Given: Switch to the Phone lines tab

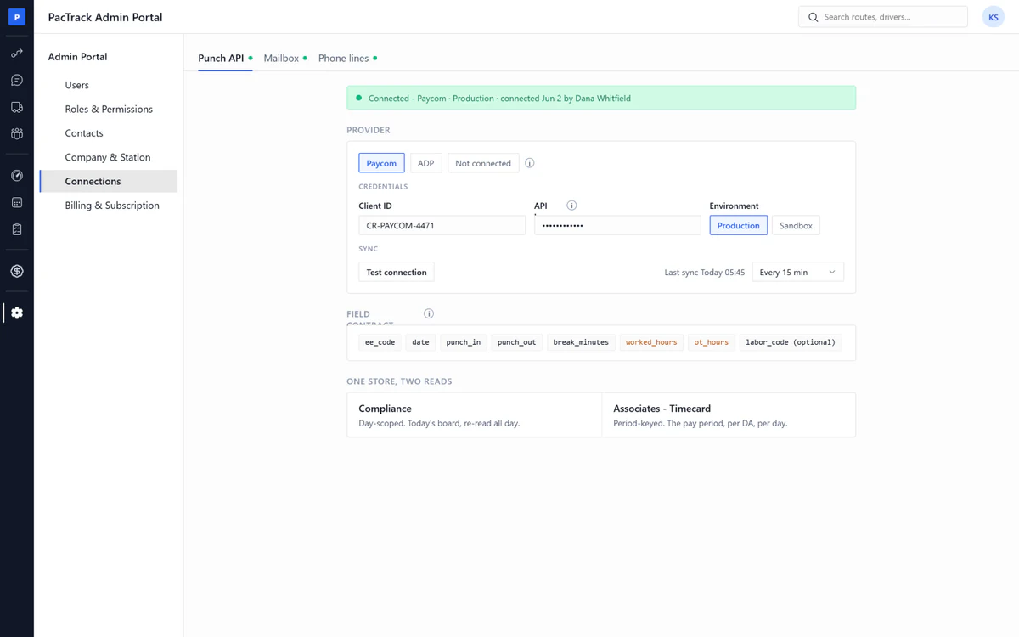Looking at the screenshot, I should [x=347, y=58].
